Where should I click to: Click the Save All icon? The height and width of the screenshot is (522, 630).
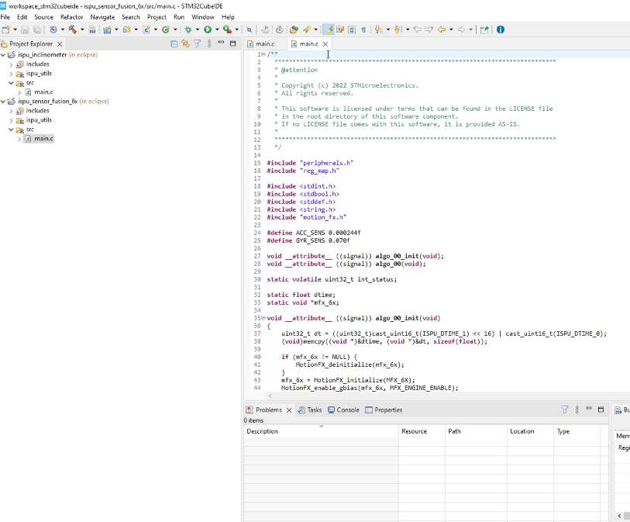(37, 29)
